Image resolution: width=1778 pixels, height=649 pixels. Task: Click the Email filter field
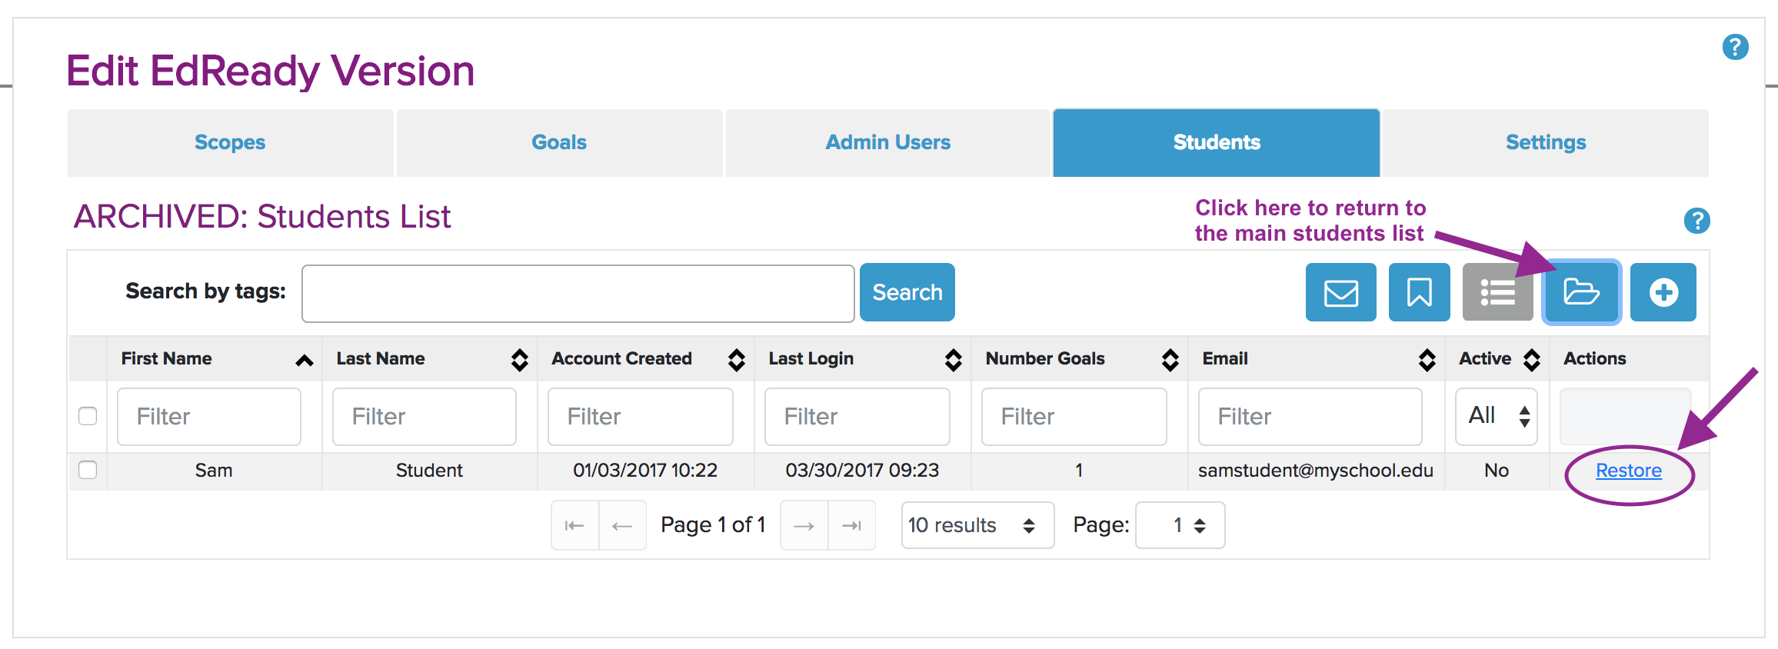(1310, 417)
